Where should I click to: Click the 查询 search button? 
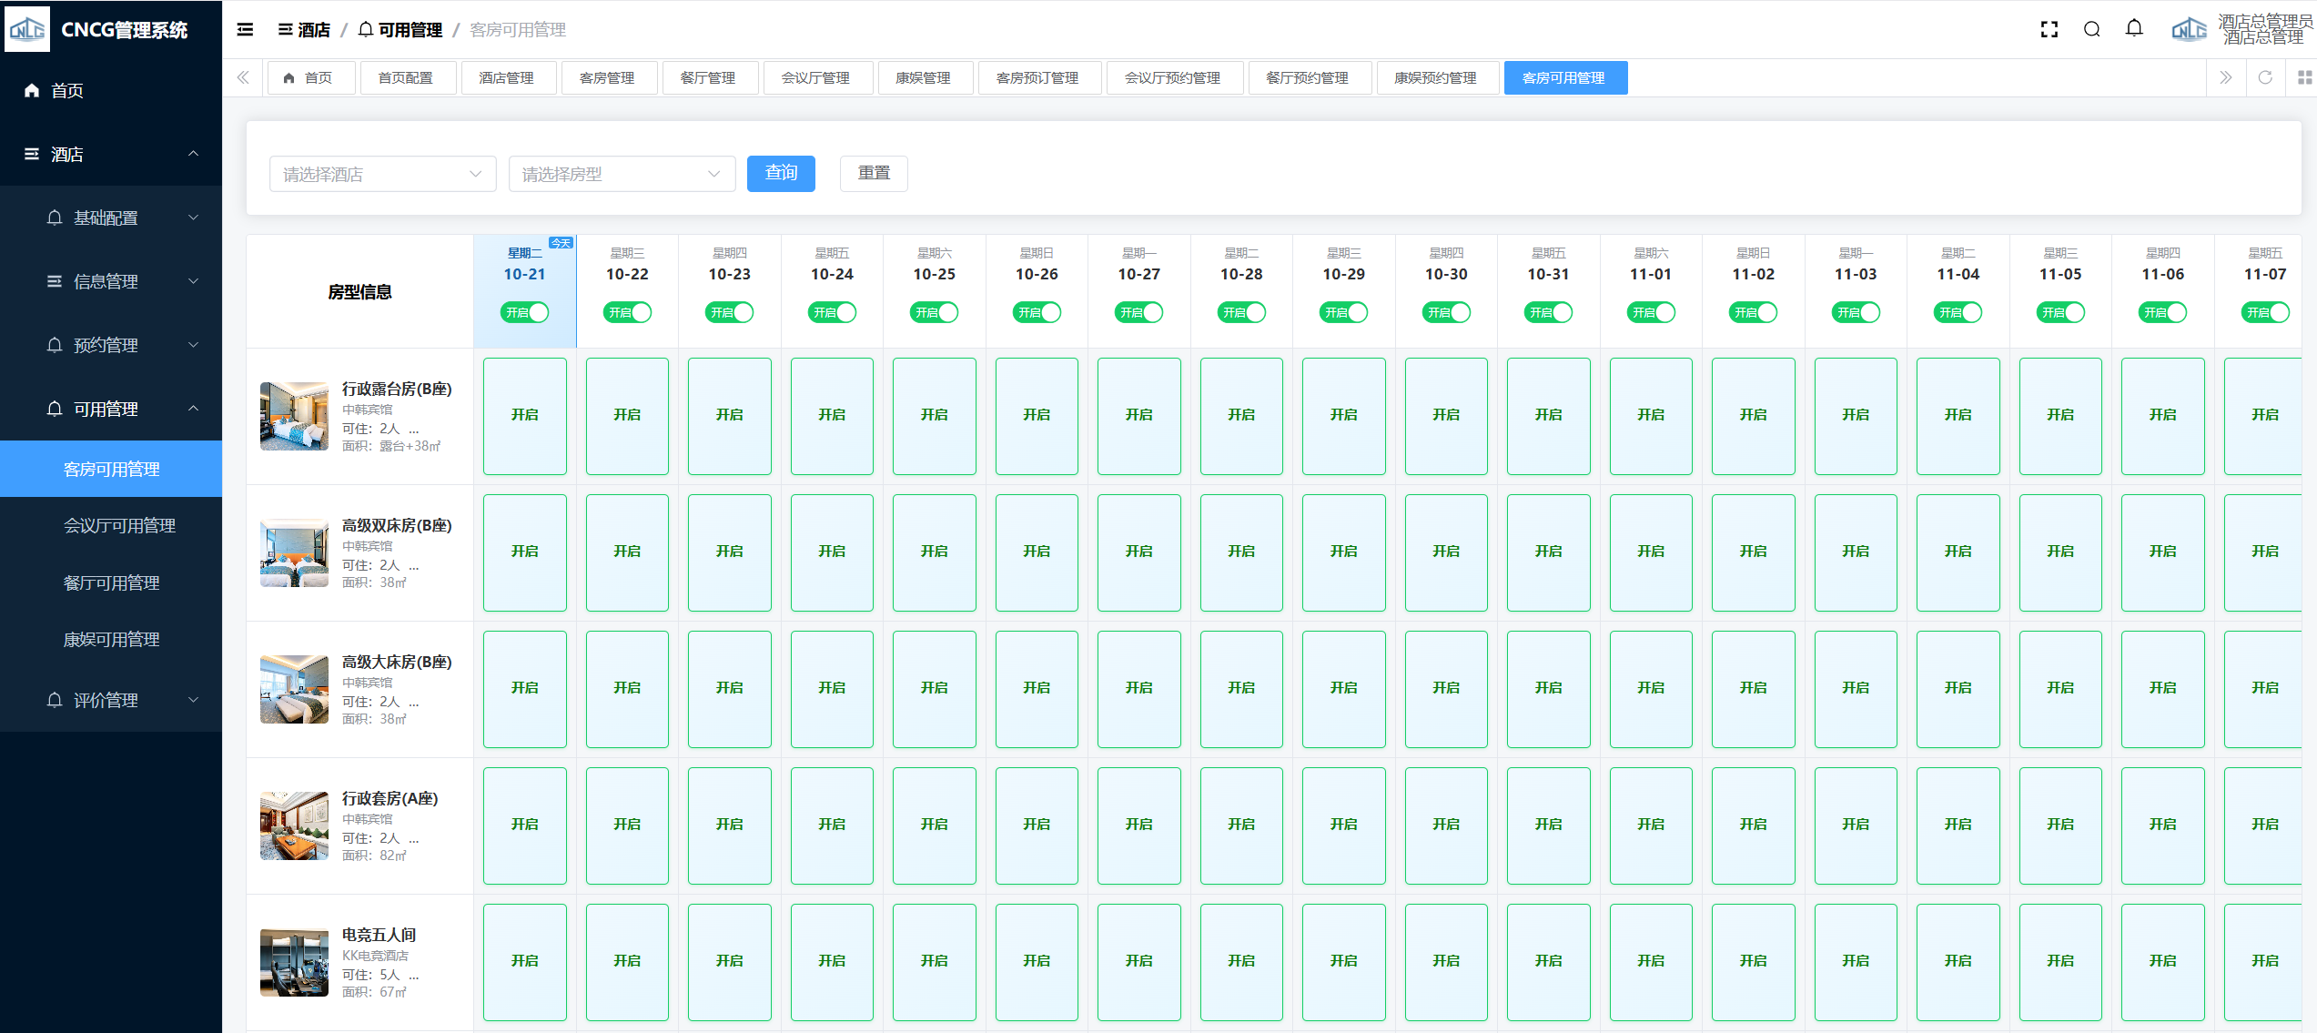[x=781, y=173]
